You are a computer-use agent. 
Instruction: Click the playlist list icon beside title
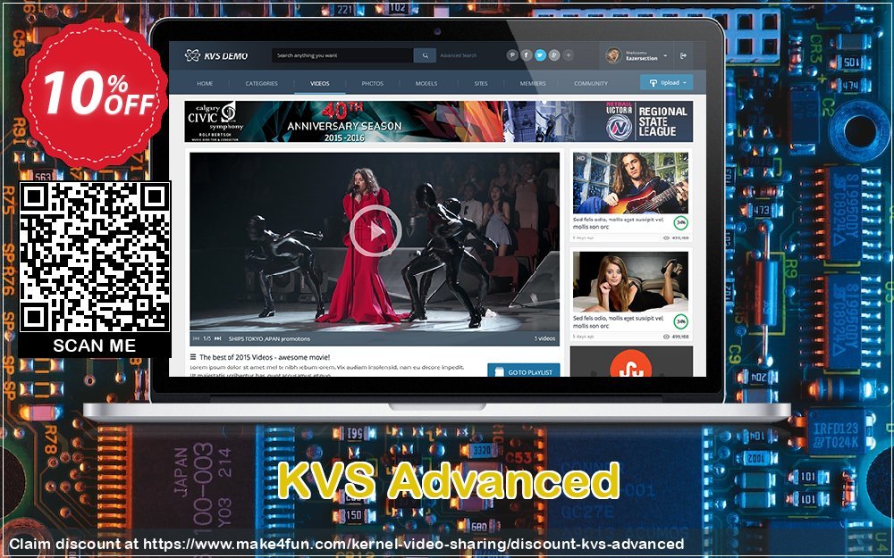point(193,357)
